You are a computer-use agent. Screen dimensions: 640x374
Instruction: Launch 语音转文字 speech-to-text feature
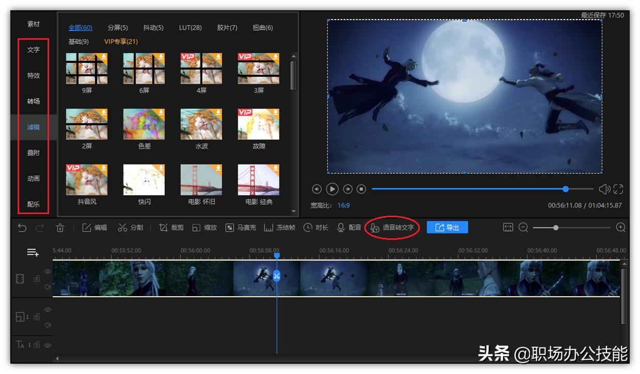click(x=391, y=227)
